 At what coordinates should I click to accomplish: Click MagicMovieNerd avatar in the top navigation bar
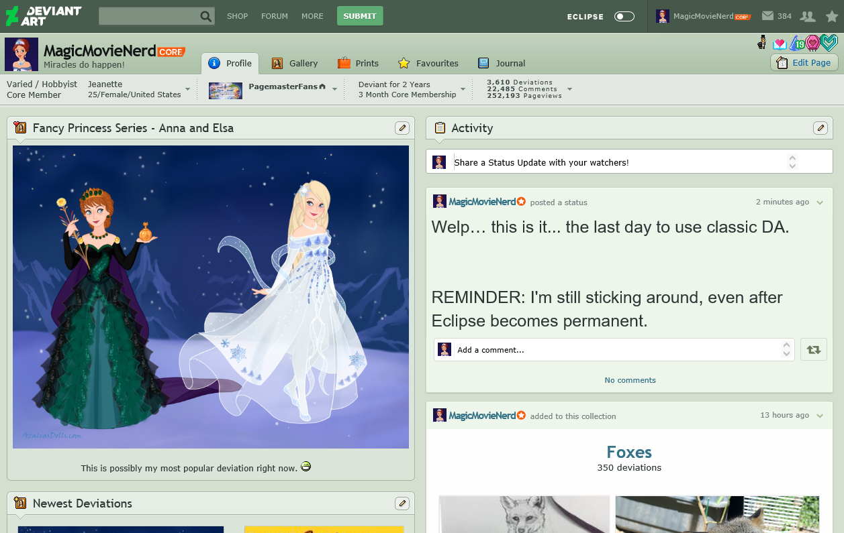click(x=663, y=16)
